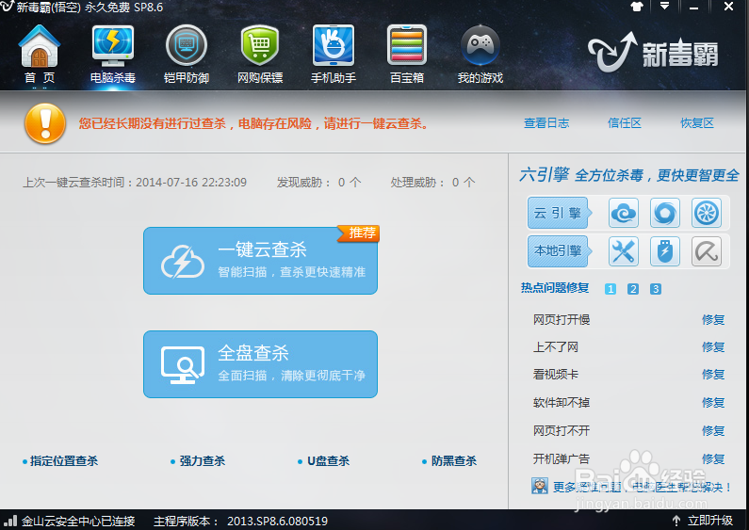Viewport: 749px width, 530px height.
Task: Switch to hot issues page 1
Action: 610,289
